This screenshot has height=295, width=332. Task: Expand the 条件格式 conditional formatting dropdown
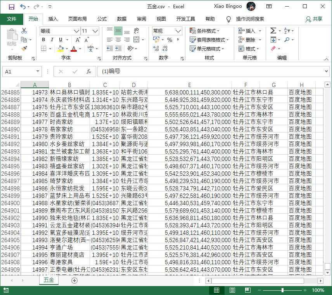pyautogui.click(x=206, y=31)
